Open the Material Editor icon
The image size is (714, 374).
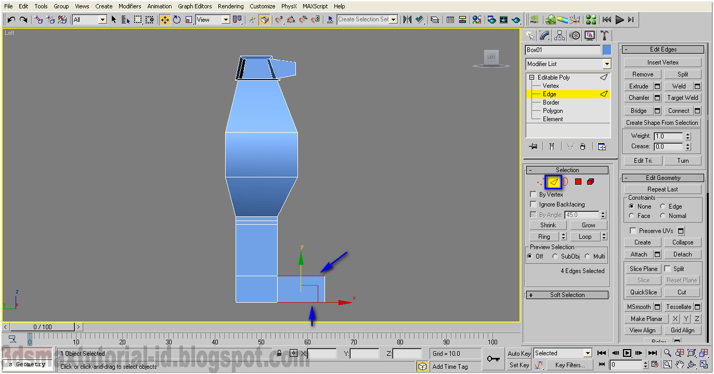pyautogui.click(x=476, y=19)
